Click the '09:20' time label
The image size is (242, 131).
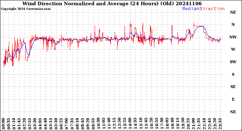pos(88,124)
